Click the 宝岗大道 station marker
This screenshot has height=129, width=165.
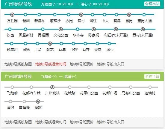144,15
